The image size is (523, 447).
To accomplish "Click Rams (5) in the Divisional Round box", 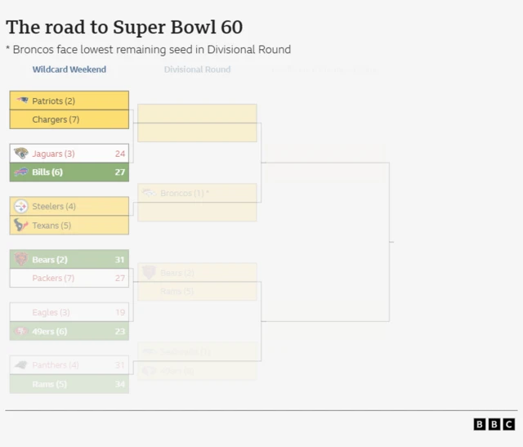I will click(x=177, y=291).
